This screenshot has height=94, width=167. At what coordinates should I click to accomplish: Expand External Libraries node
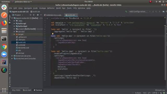coord(12,56)
